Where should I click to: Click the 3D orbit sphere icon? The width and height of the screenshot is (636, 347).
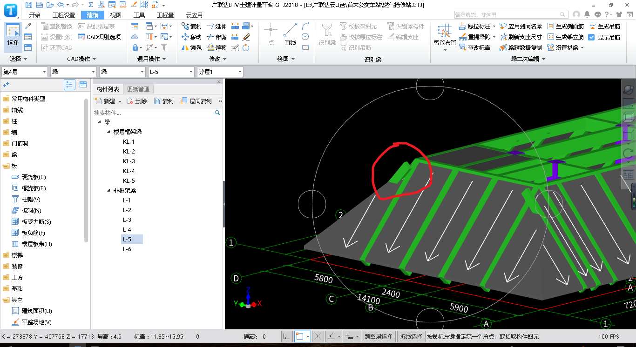point(629,89)
